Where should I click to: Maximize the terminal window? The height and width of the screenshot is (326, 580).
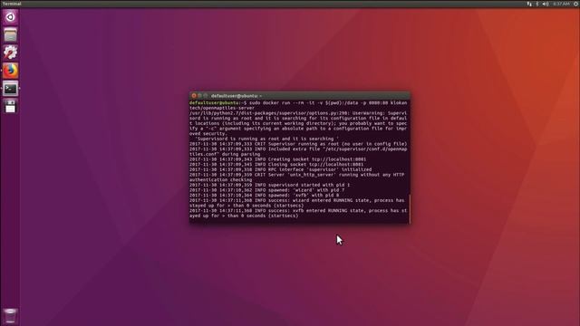click(206, 96)
